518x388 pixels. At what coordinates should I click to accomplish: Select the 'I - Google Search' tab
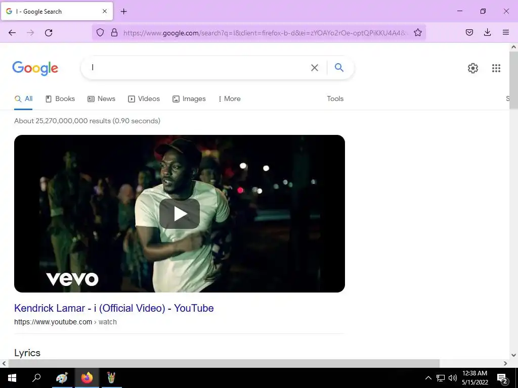click(x=57, y=11)
